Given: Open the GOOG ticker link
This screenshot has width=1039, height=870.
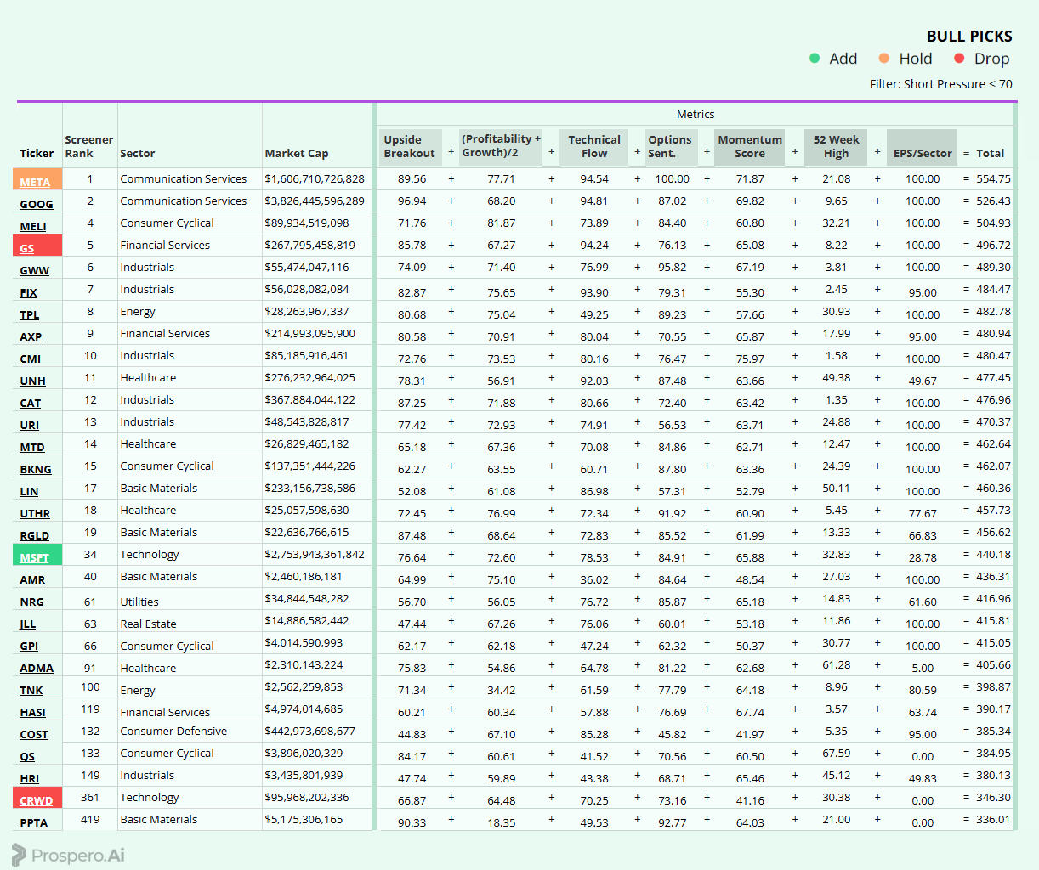Looking at the screenshot, I should pyautogui.click(x=37, y=204).
